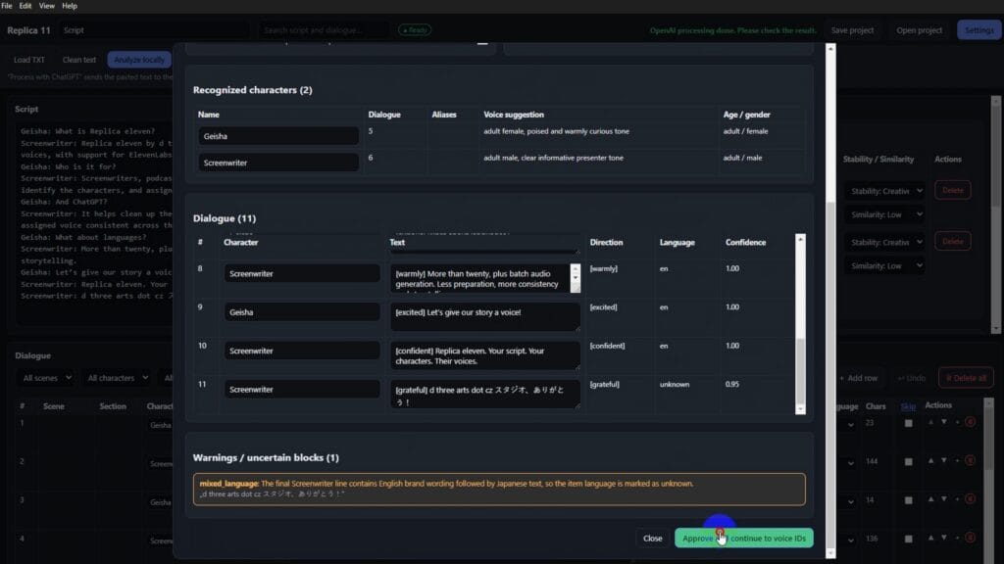This screenshot has height=564, width=1004.
Task: Open the lower Similarity: Low dropdown
Action: (885, 265)
